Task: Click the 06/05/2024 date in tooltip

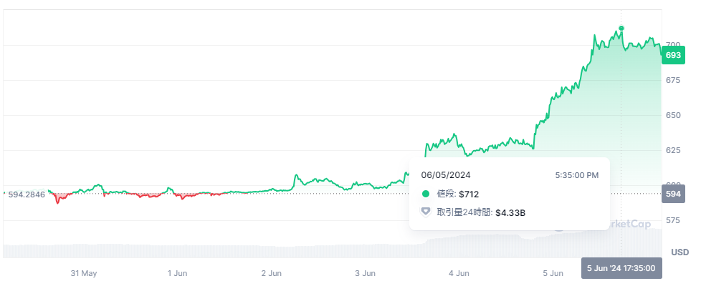Action: pyautogui.click(x=446, y=174)
